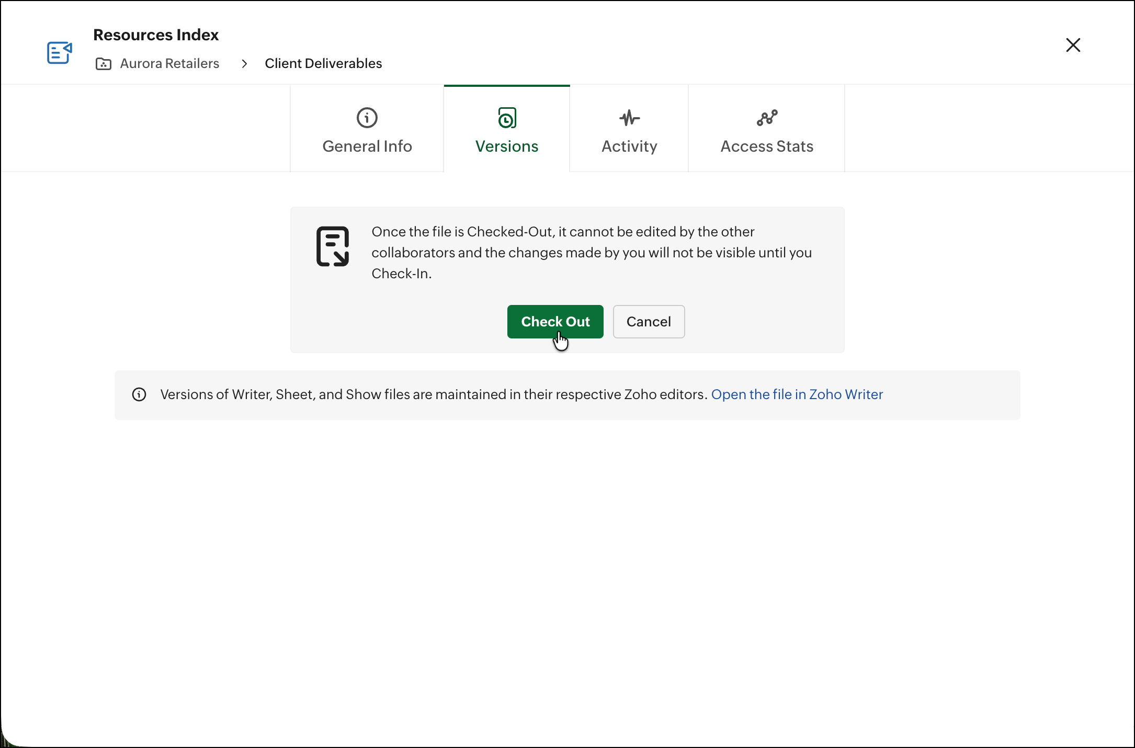Click the team folder icon before Aurora Retailers
1135x748 pixels.
pos(104,64)
